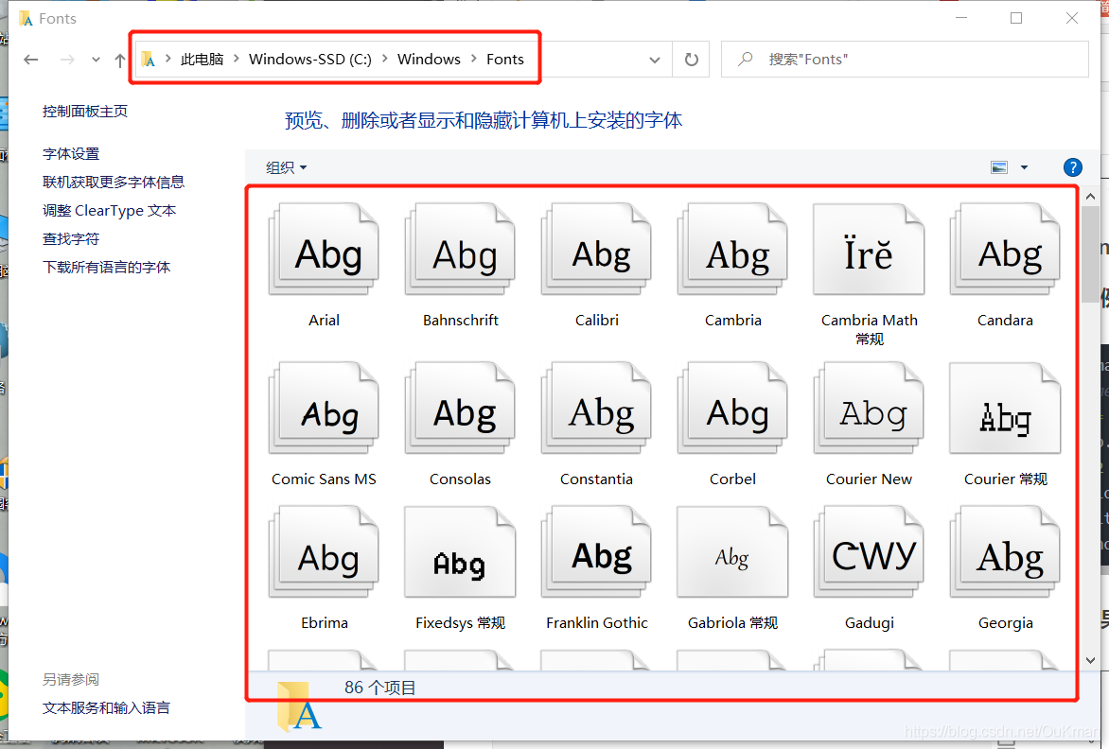Viewport: 1109px width, 749px height.
Task: Expand chevron before 此电脑 in the path
Action: point(168,59)
